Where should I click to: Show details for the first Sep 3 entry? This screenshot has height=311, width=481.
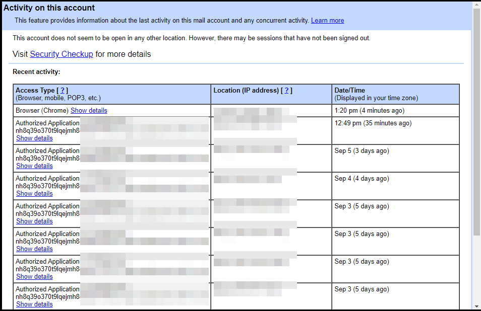click(34, 221)
